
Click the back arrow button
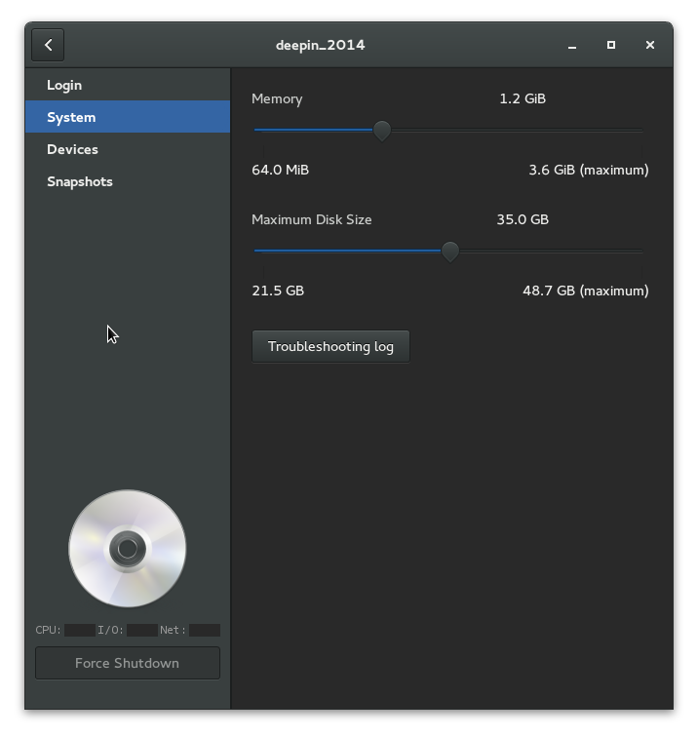coord(48,45)
